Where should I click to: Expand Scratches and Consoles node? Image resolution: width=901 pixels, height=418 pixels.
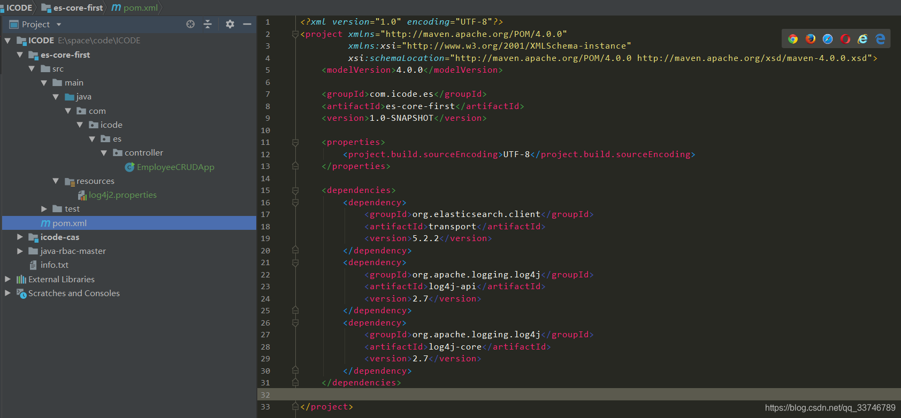click(7, 293)
